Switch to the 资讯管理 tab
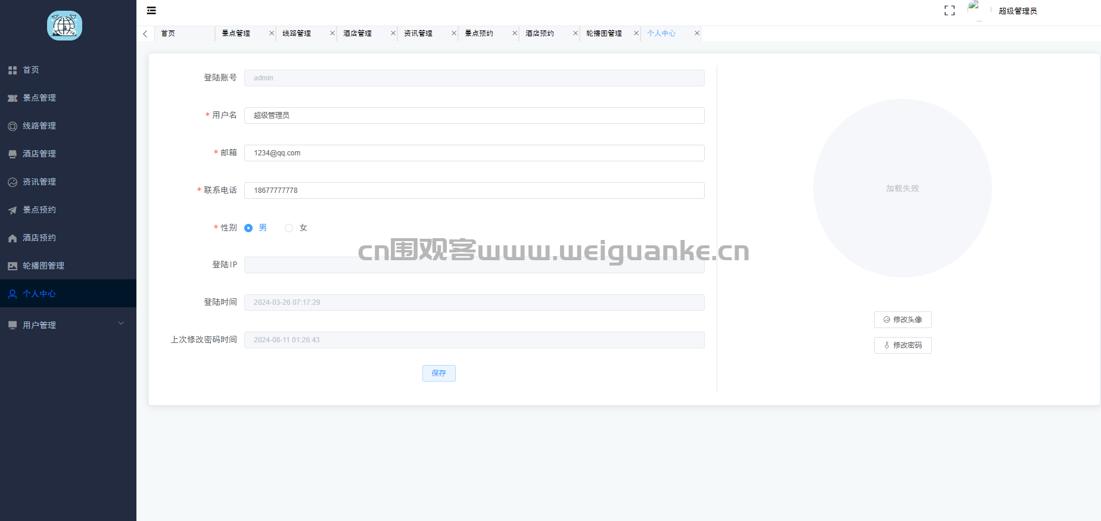Screen dimensions: 1101x521 point(418,33)
